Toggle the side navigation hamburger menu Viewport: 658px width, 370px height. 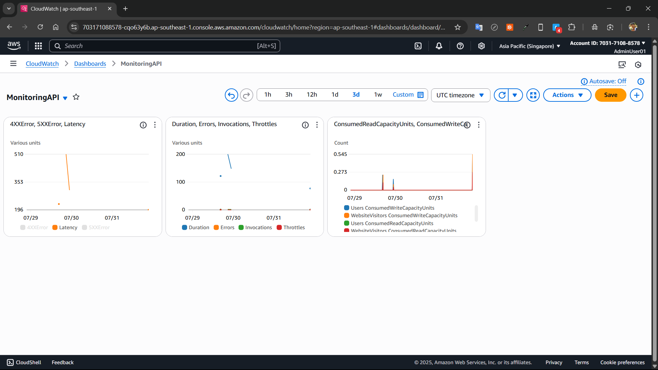coord(13,63)
